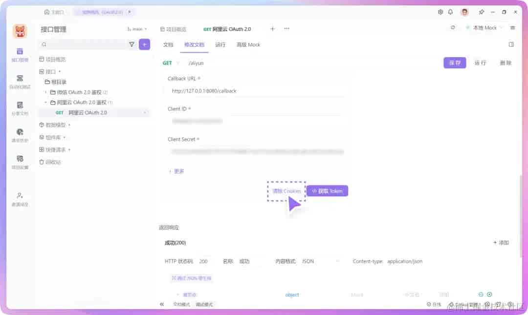Click the 获取 Token button
Viewport: 528px width, 315px height.
327,191
